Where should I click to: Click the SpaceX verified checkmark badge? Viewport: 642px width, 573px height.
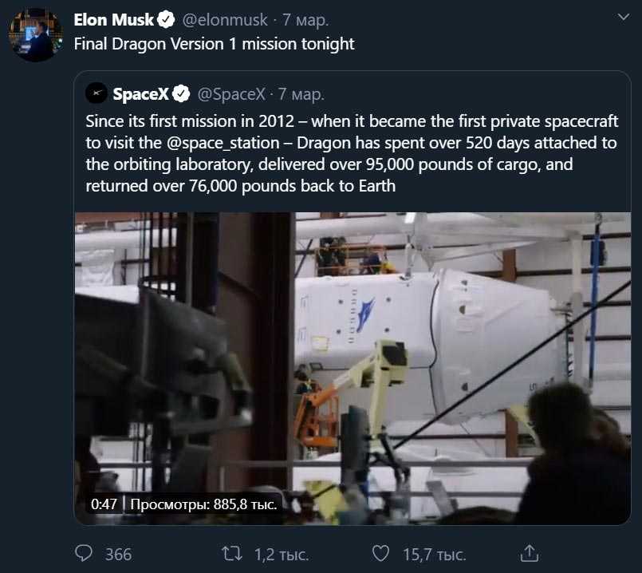(181, 94)
